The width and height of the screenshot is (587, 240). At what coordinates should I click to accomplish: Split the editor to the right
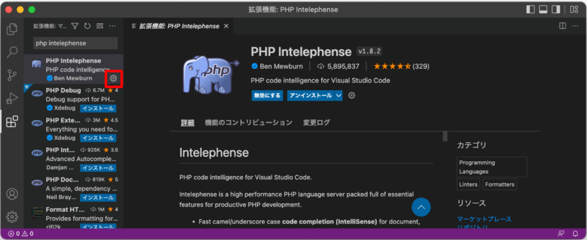click(562, 26)
